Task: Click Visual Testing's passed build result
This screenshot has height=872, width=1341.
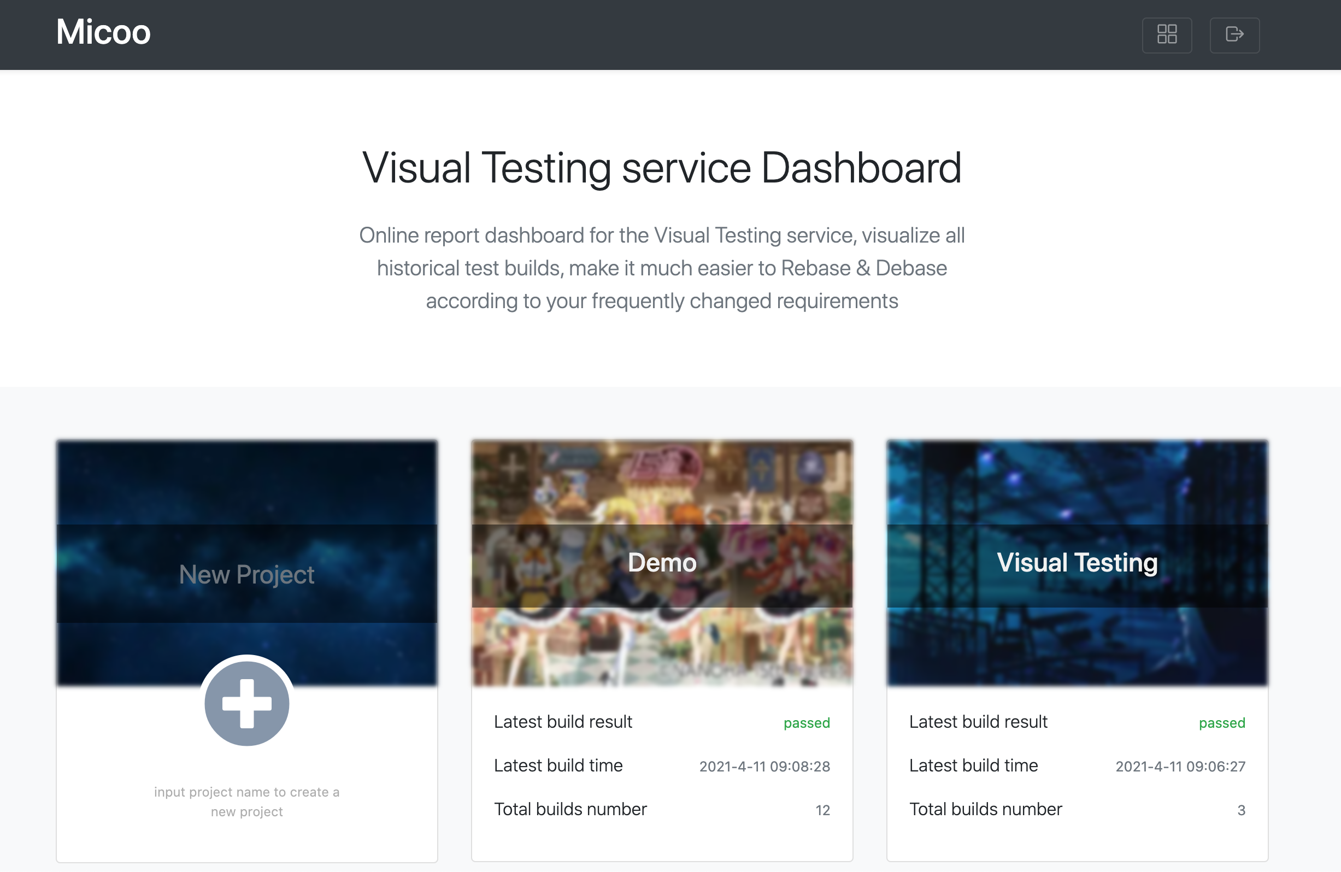Action: 1221,723
